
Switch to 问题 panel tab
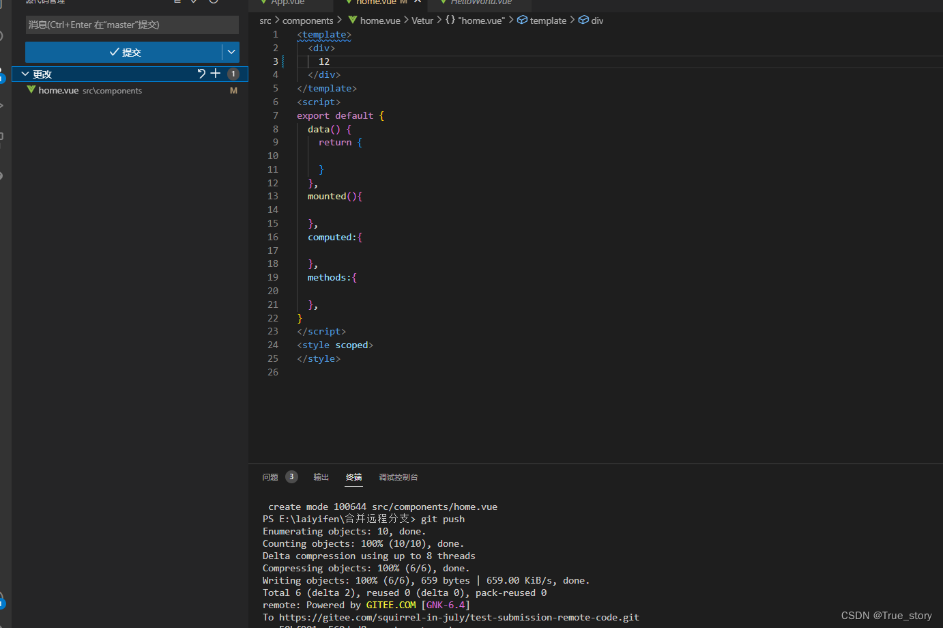coord(270,477)
